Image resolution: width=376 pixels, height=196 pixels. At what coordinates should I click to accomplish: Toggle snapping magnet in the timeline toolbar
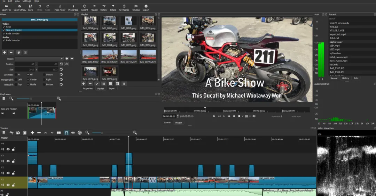point(66,133)
